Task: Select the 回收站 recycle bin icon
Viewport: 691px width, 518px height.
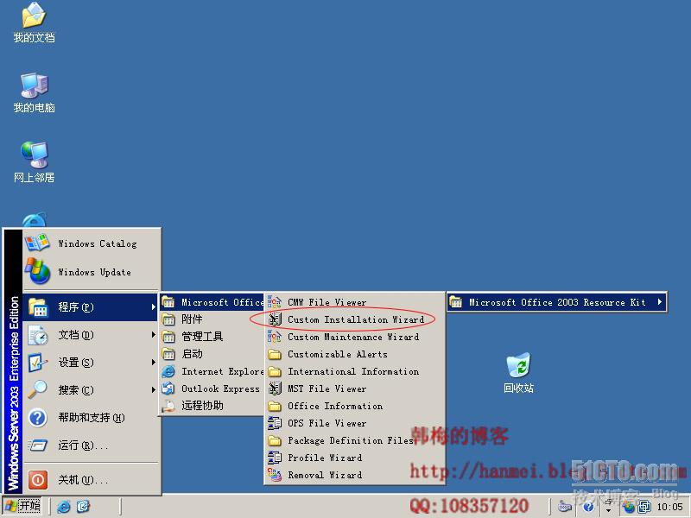Action: [x=519, y=373]
